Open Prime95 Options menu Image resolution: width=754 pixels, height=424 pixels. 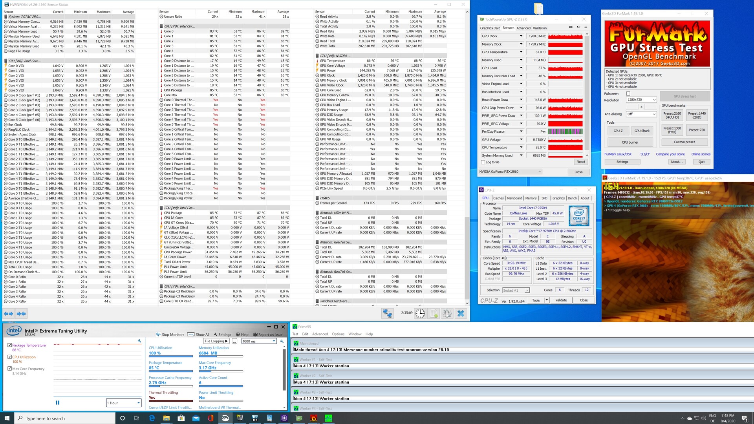click(x=338, y=334)
